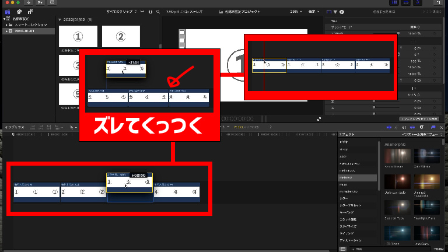Click the インデックス button
This screenshot has height=252, width=448.
click(x=15, y=127)
